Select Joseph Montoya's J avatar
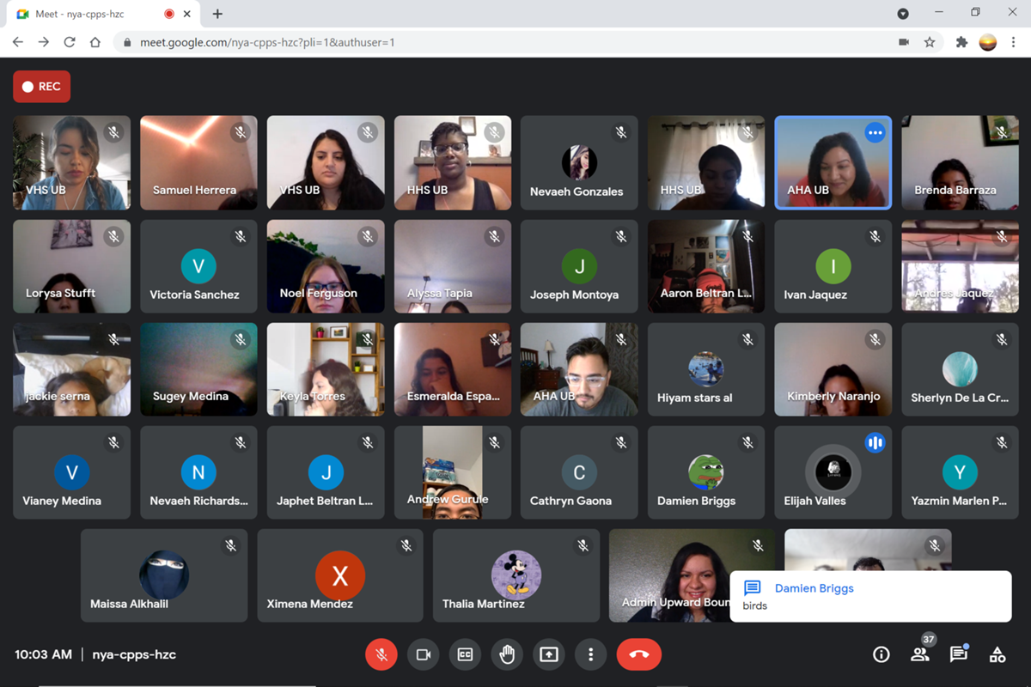1031x687 pixels. (x=579, y=266)
